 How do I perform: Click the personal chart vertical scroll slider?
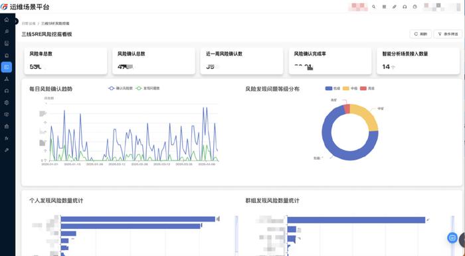click(236, 234)
